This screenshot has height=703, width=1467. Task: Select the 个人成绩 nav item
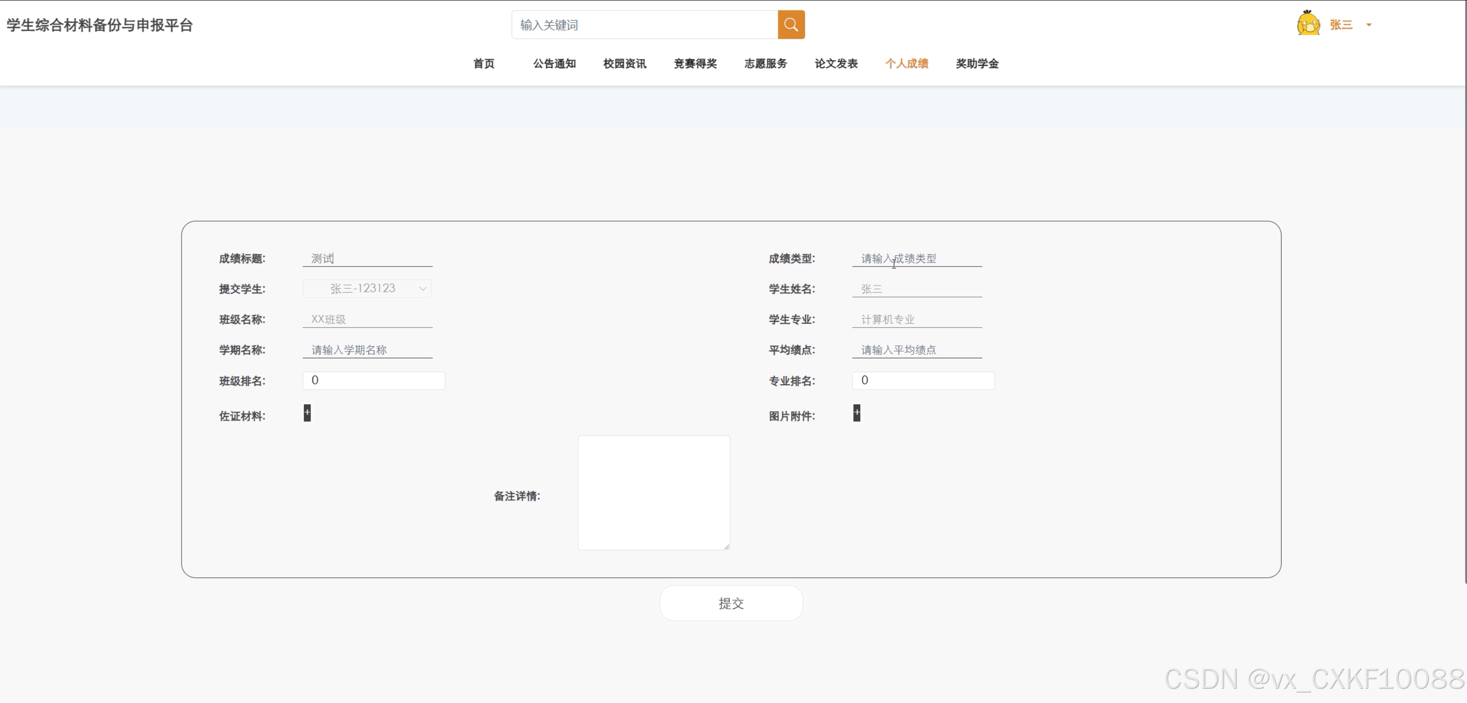point(906,63)
